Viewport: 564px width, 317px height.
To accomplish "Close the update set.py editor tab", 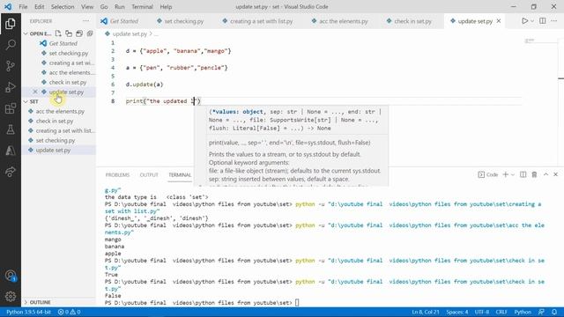I will pyautogui.click(x=499, y=21).
